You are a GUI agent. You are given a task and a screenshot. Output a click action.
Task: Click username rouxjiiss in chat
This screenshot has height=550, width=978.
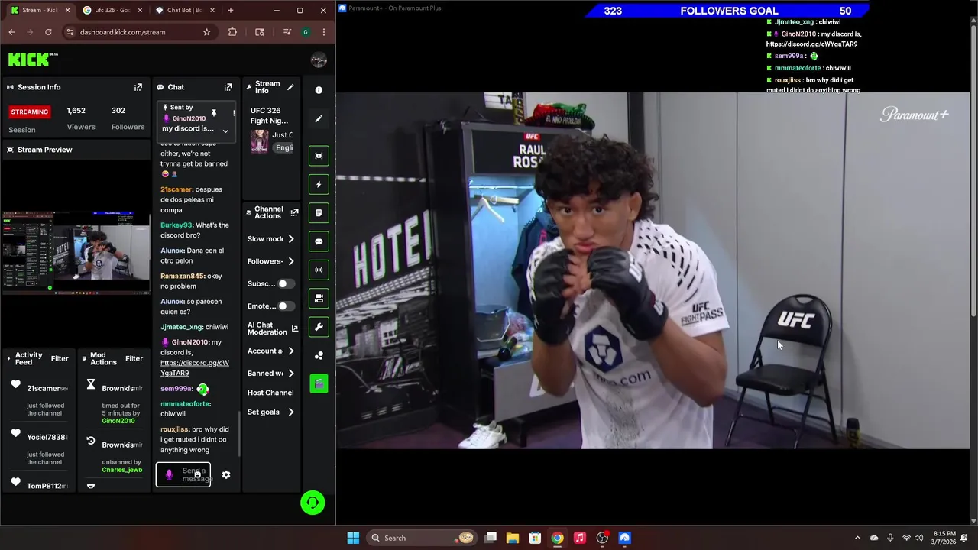point(175,429)
